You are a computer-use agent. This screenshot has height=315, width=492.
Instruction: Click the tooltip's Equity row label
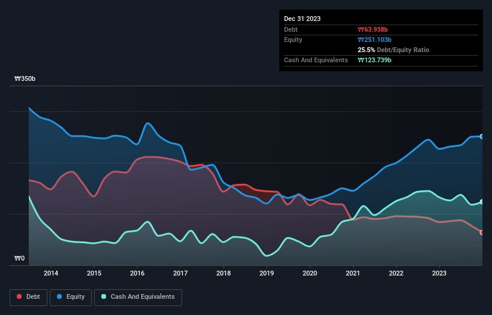point(293,40)
